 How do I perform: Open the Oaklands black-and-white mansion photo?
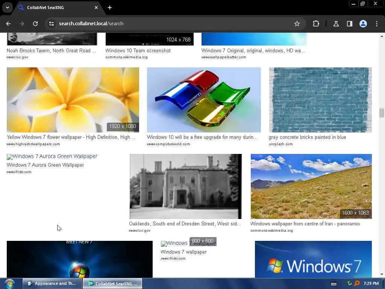185,186
